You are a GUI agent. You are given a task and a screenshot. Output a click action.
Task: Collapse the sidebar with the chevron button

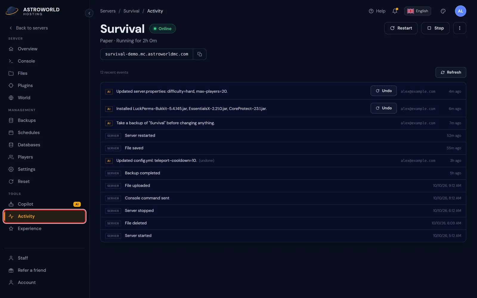89,13
